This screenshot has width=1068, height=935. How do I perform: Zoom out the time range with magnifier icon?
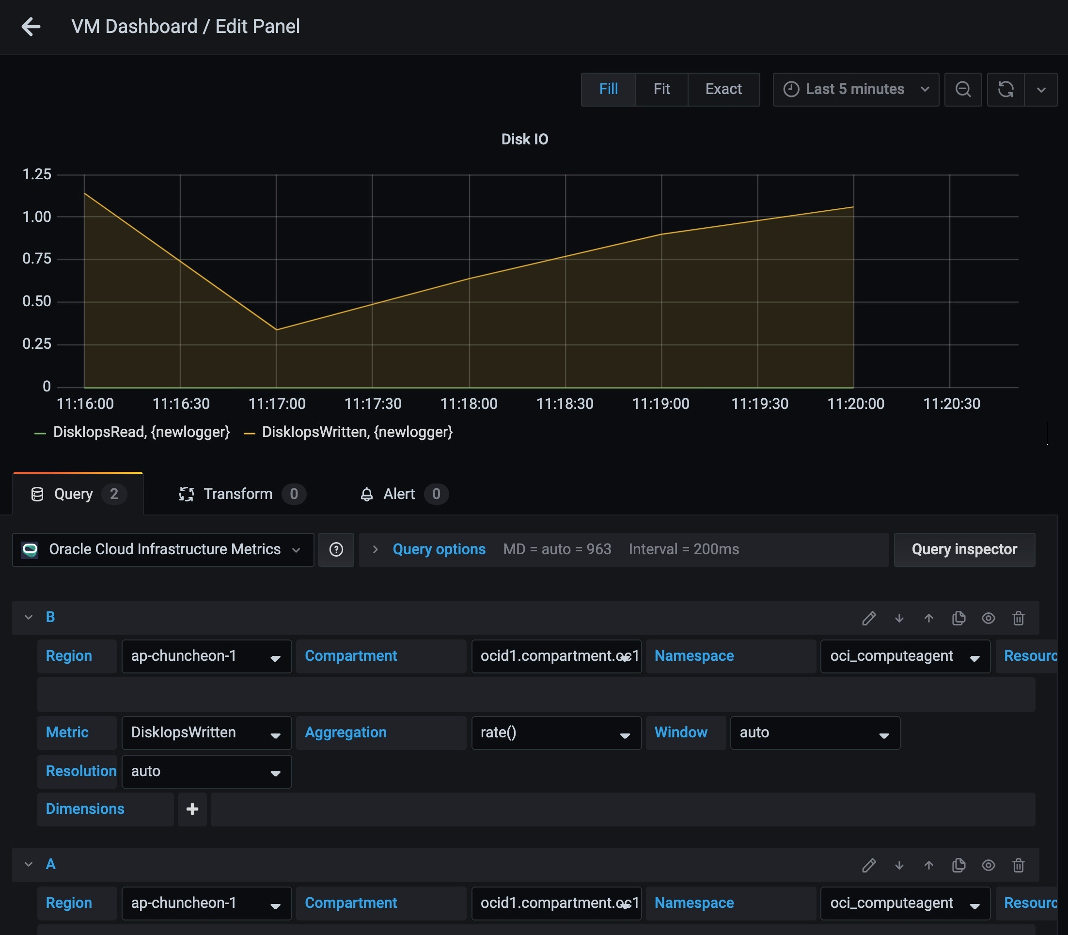pyautogui.click(x=963, y=89)
